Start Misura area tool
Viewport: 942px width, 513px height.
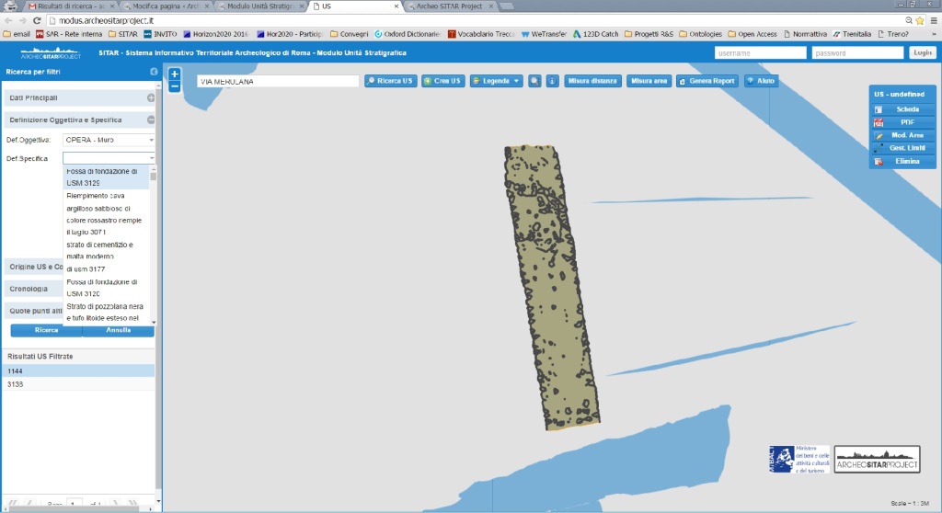coord(649,81)
